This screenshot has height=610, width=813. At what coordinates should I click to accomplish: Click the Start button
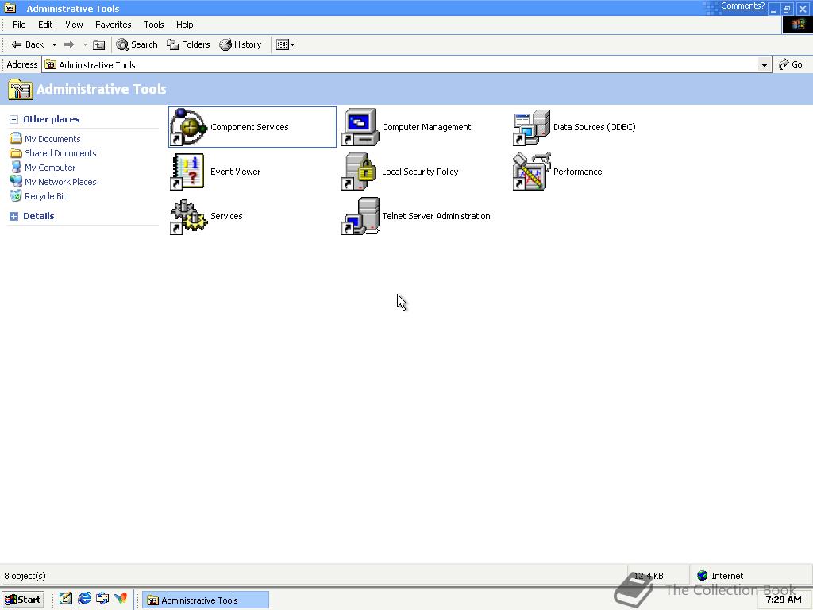point(23,600)
